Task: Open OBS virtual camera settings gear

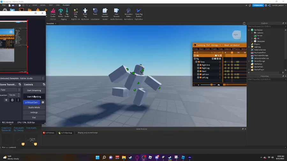Action: pyautogui.click(x=43, y=102)
